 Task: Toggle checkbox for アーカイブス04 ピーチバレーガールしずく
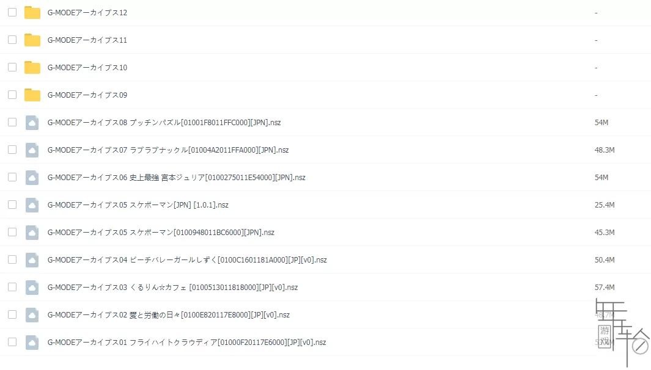point(12,259)
